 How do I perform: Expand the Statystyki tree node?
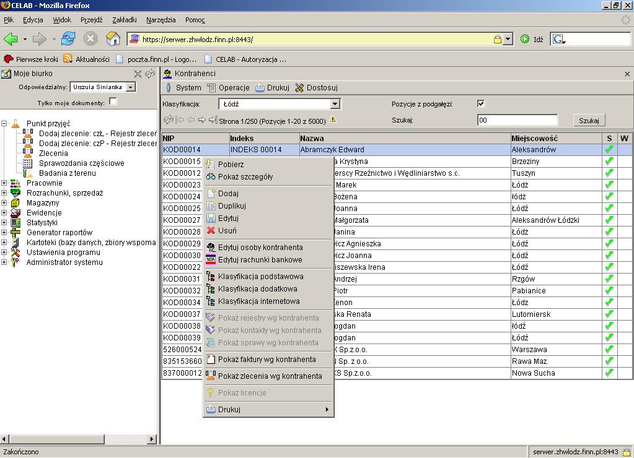coord(4,223)
